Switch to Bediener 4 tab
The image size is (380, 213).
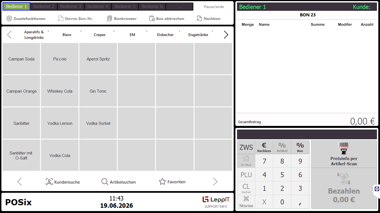tap(98, 6)
